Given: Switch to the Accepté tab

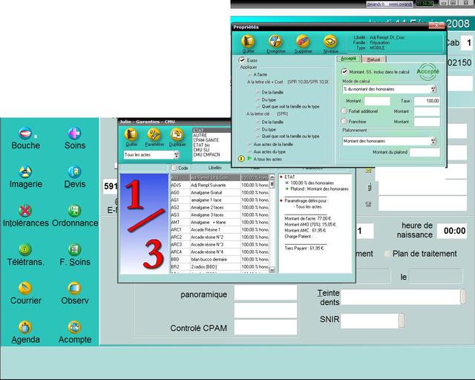Looking at the screenshot, I should pos(349,59).
